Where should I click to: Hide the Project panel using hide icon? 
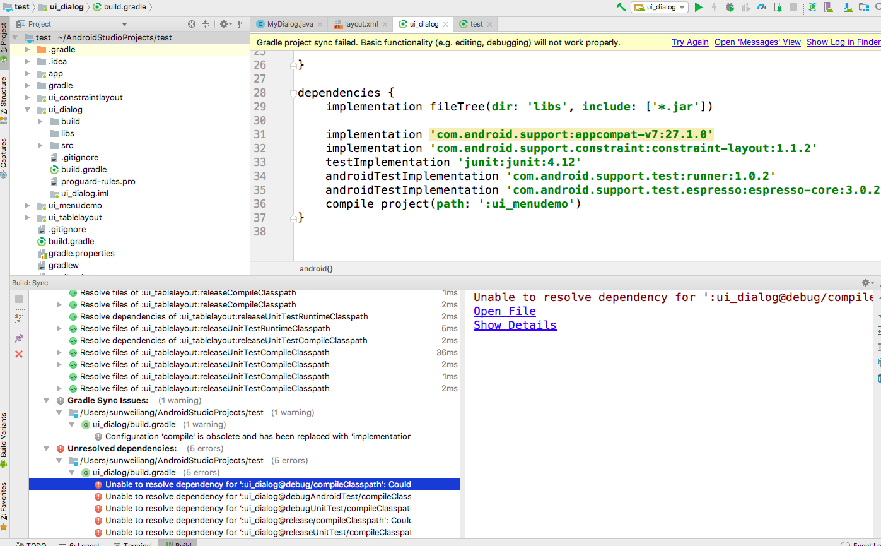[242, 24]
